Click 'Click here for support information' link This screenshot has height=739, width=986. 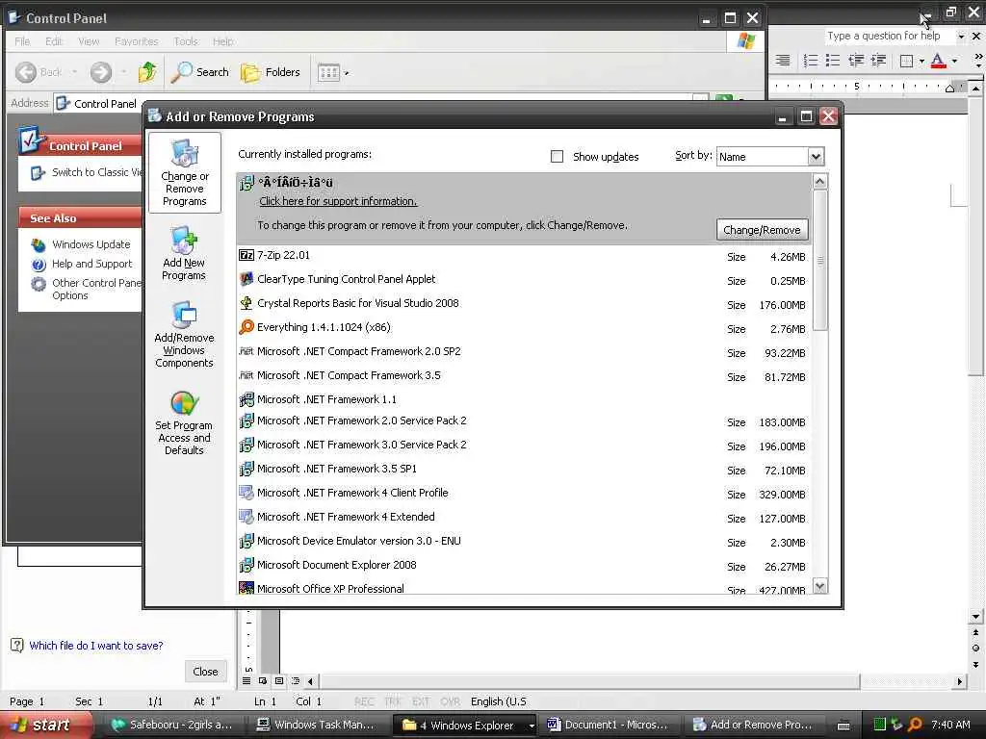tap(338, 201)
